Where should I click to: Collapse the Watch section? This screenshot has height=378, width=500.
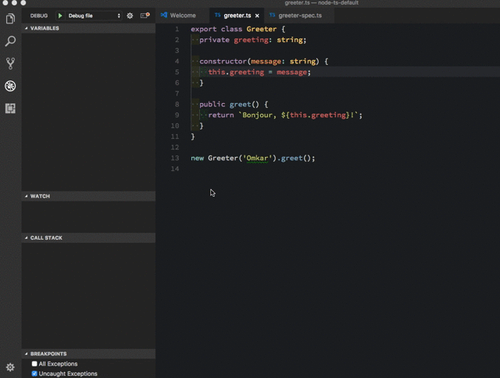coord(88,196)
